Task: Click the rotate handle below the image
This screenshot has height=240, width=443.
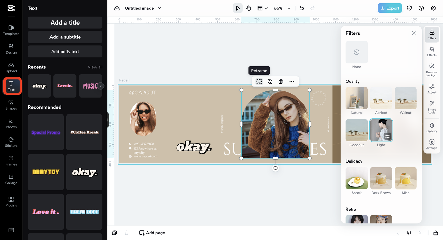Action: pos(275,168)
